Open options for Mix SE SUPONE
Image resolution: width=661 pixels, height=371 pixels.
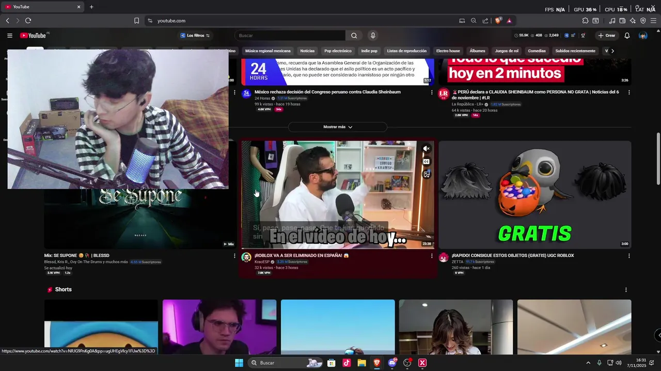(x=234, y=256)
